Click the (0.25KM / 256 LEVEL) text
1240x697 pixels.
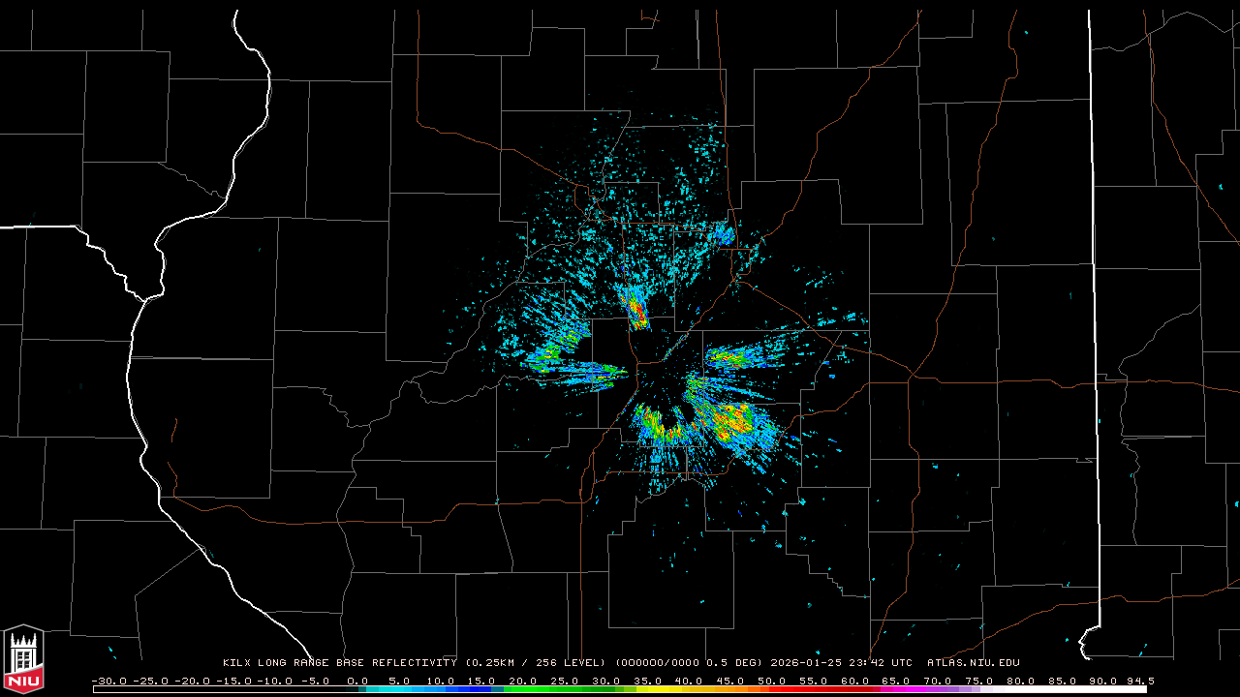tap(535, 663)
